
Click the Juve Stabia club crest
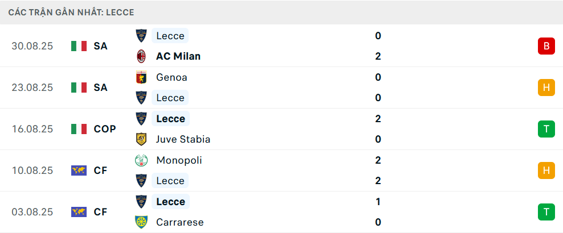[x=141, y=139]
